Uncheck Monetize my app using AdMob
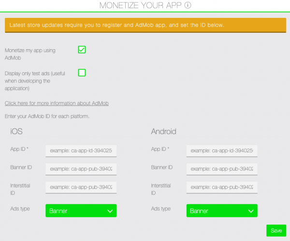Viewport: 290px width, 241px height. click(82, 50)
